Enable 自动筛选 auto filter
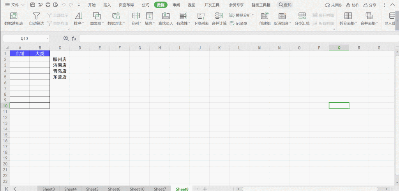 click(x=36, y=18)
